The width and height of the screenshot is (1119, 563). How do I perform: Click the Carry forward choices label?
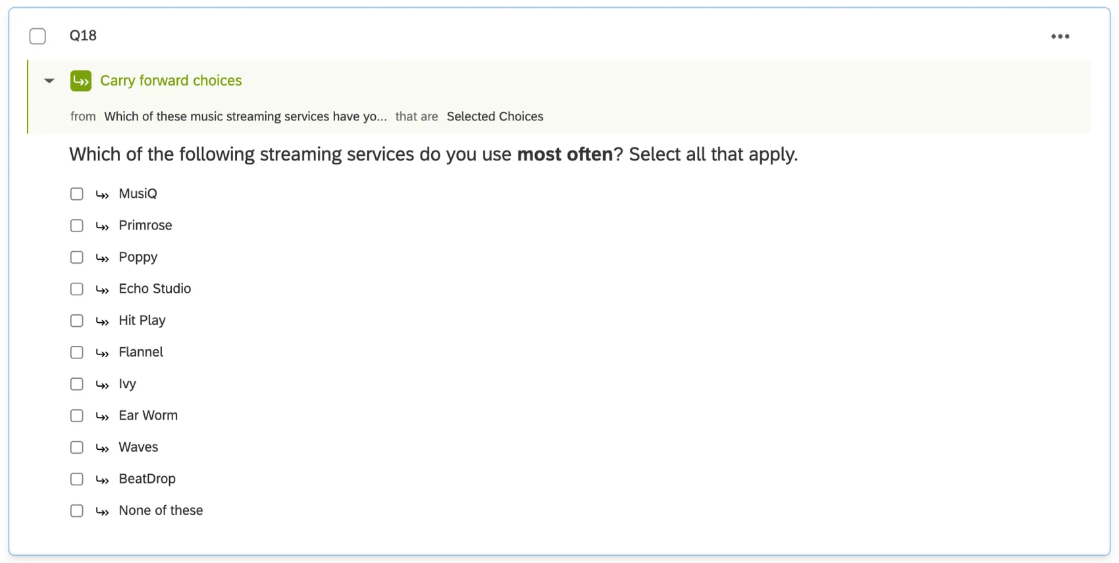(x=170, y=80)
